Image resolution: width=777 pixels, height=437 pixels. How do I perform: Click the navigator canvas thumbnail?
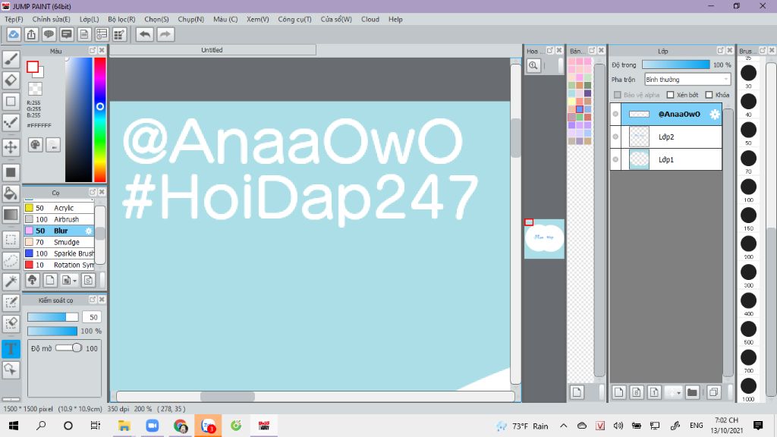(x=544, y=239)
